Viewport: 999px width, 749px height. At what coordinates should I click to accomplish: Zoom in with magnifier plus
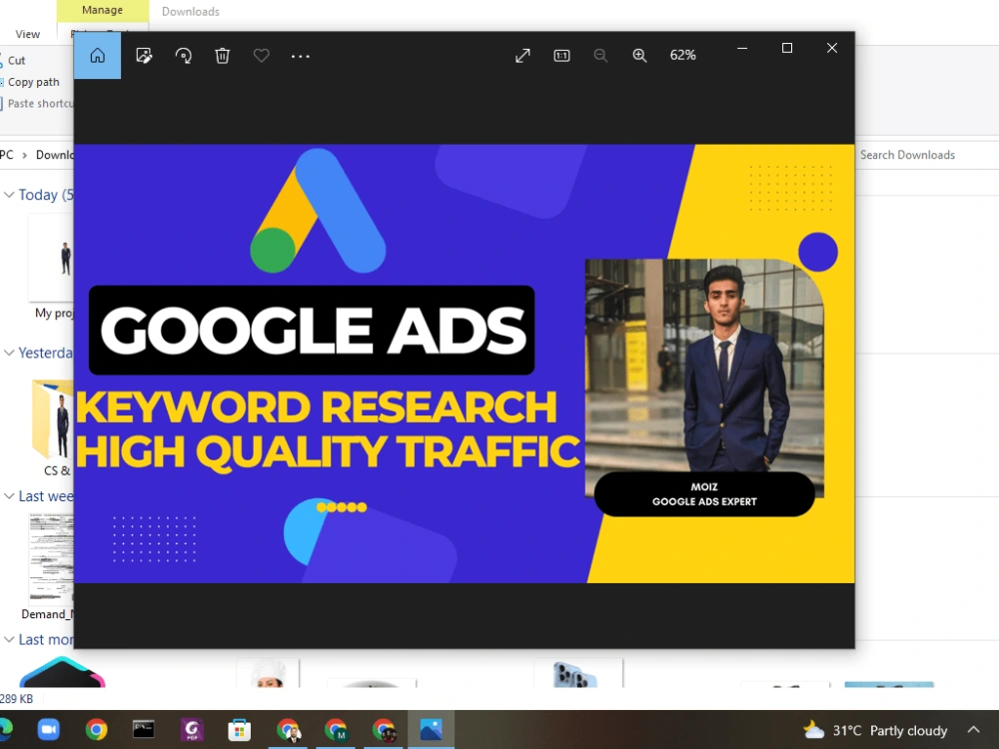tap(639, 55)
